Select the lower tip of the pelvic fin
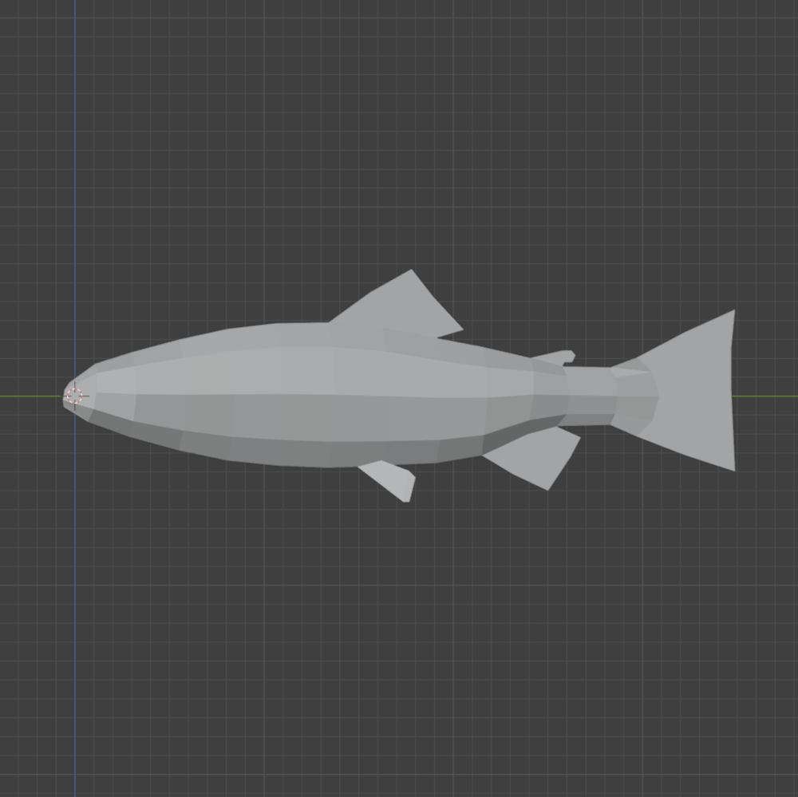Viewport: 798px width, 797px height. pyautogui.click(x=406, y=499)
